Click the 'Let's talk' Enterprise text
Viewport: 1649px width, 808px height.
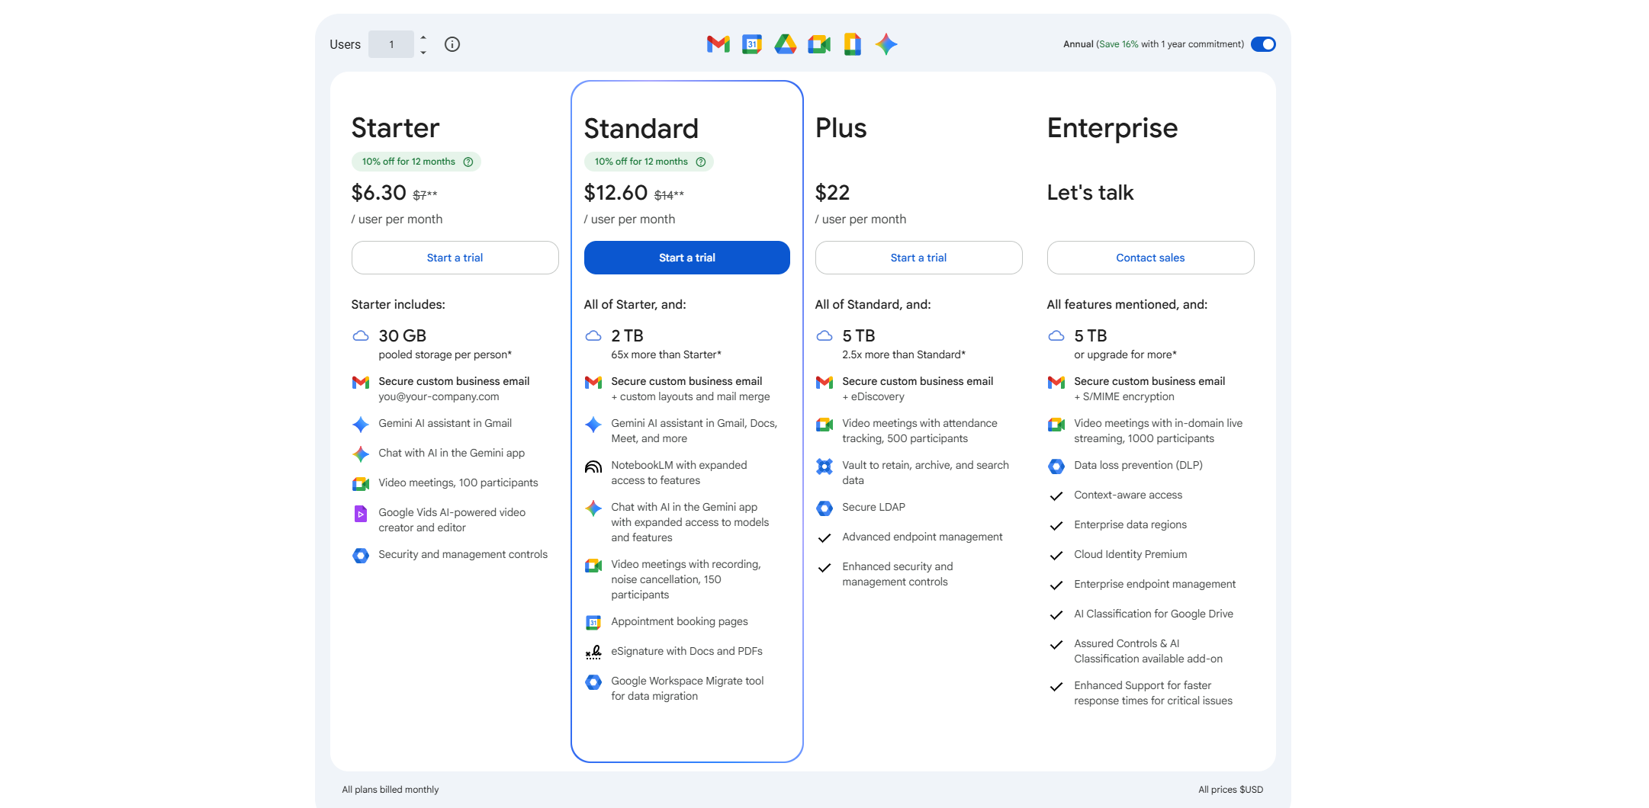(x=1090, y=193)
